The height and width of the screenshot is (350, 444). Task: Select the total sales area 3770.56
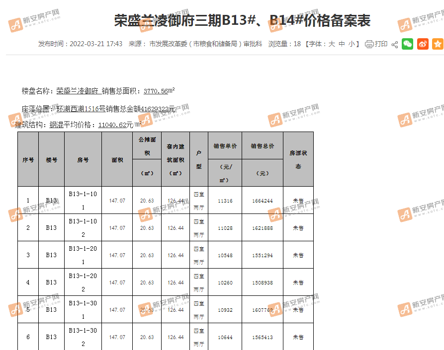pos(156,91)
